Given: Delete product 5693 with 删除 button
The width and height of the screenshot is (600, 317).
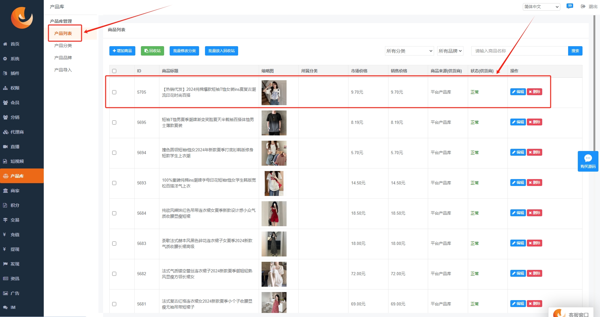Looking at the screenshot, I should (x=534, y=183).
